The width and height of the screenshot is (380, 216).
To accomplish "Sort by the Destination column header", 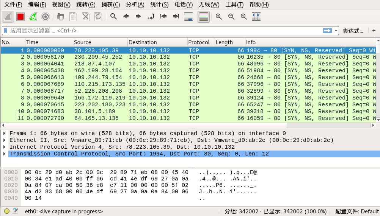I will tap(157, 42).
